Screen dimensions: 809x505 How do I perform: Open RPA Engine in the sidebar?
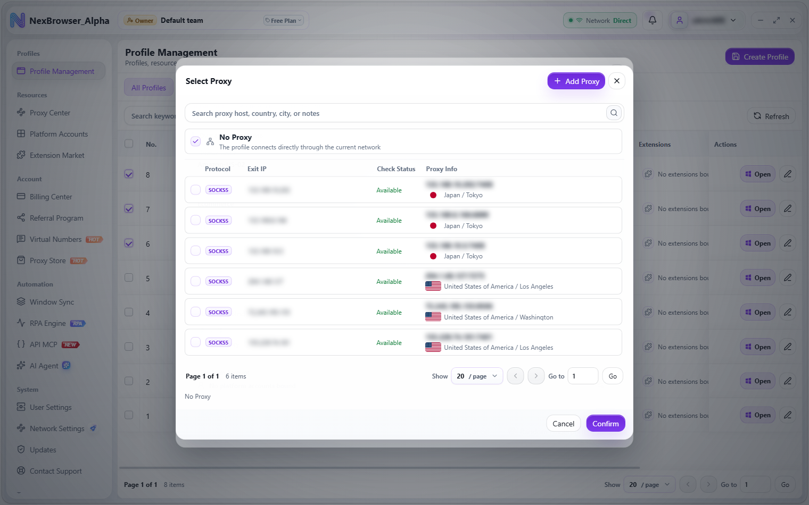[59, 323]
